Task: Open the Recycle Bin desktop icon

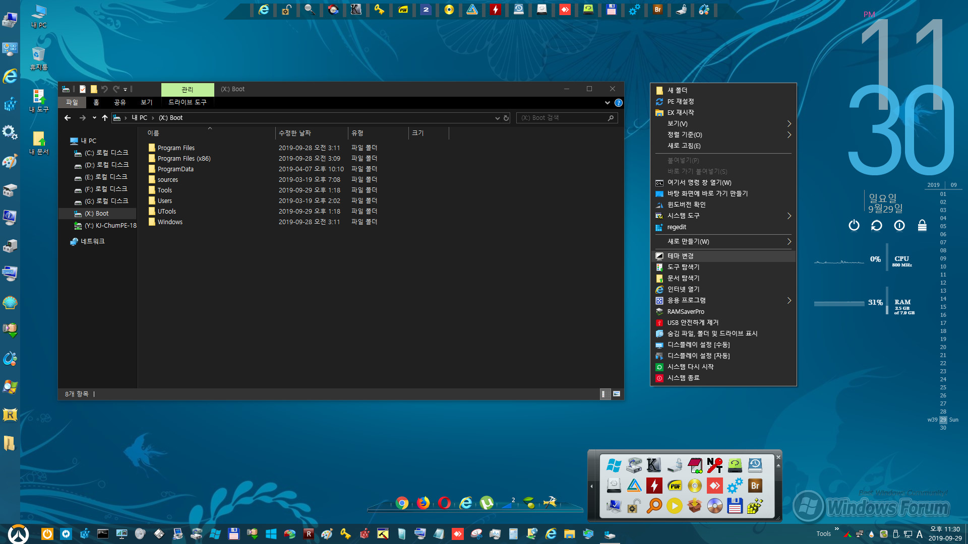Action: [39, 58]
